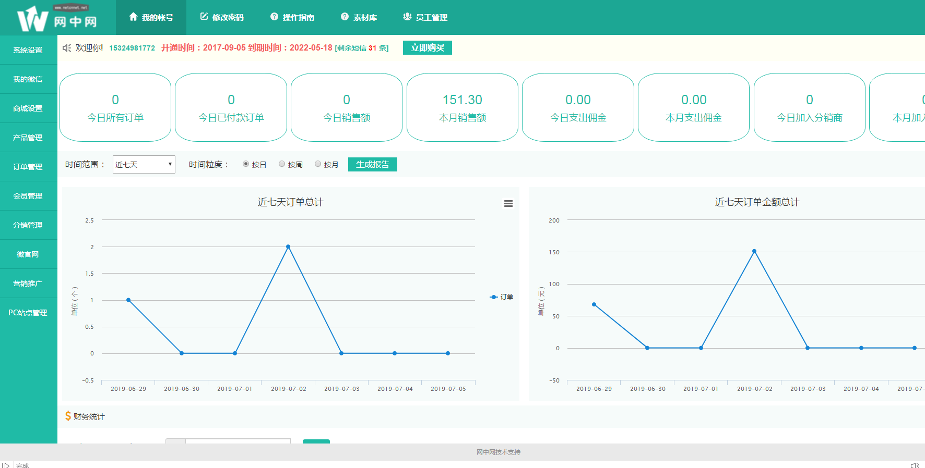This screenshot has height=468, width=925.
Task: Click the 2019-06-29 point on amount chart
Action: [x=594, y=304]
